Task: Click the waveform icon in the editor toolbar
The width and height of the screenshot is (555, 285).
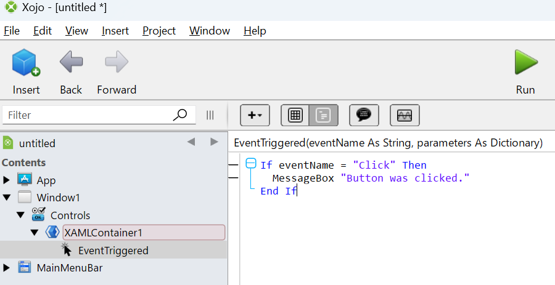Action: (x=405, y=115)
